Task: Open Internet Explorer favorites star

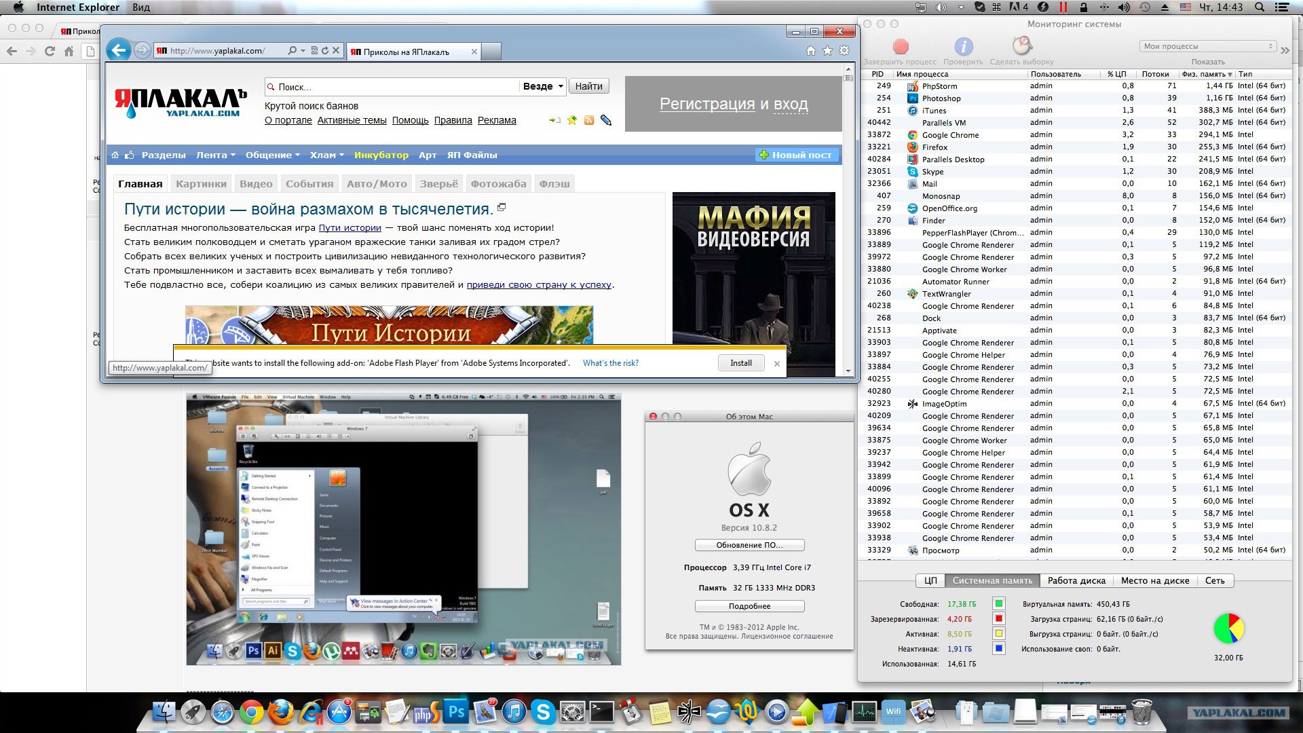Action: click(827, 51)
